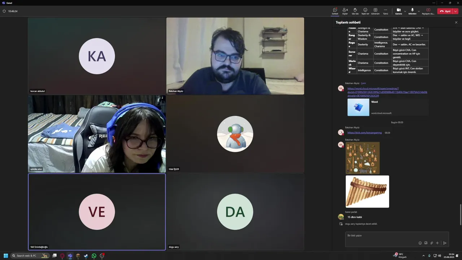Select the KA korcan akbulut tile

tap(97, 56)
